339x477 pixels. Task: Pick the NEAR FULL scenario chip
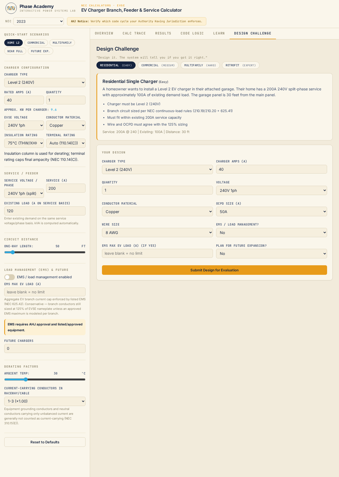tap(15, 51)
